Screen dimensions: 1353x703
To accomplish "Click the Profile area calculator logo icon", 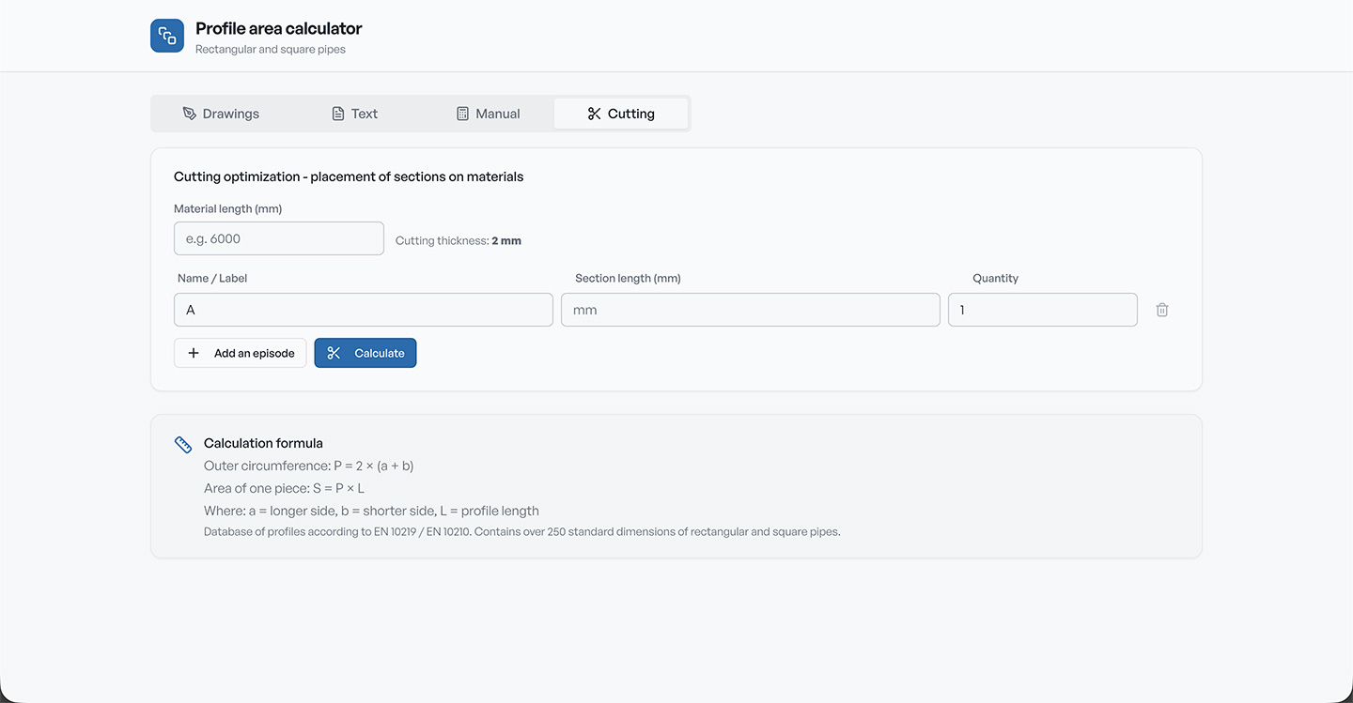I will [x=167, y=36].
